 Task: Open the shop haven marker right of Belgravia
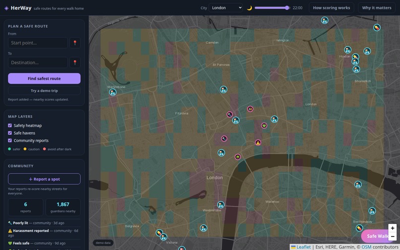(x=203, y=228)
